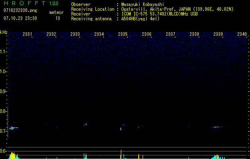This screenshot has height=159, width=250.
Task: Click time marker 2331
Action: (27, 34)
